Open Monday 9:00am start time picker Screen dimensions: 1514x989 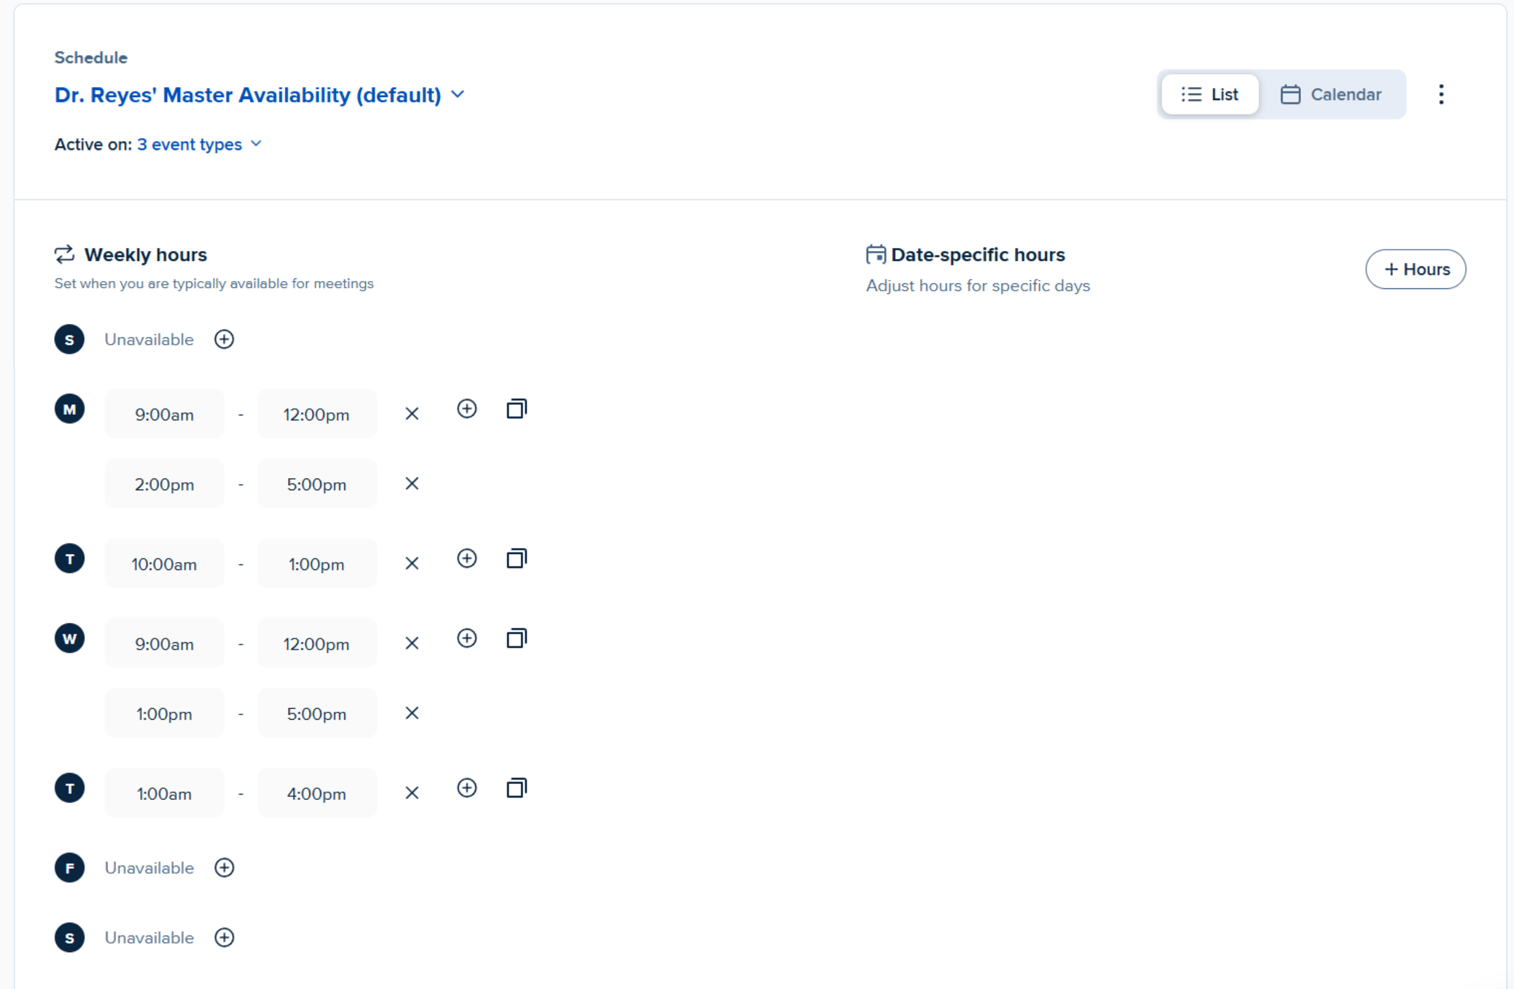pyautogui.click(x=164, y=414)
